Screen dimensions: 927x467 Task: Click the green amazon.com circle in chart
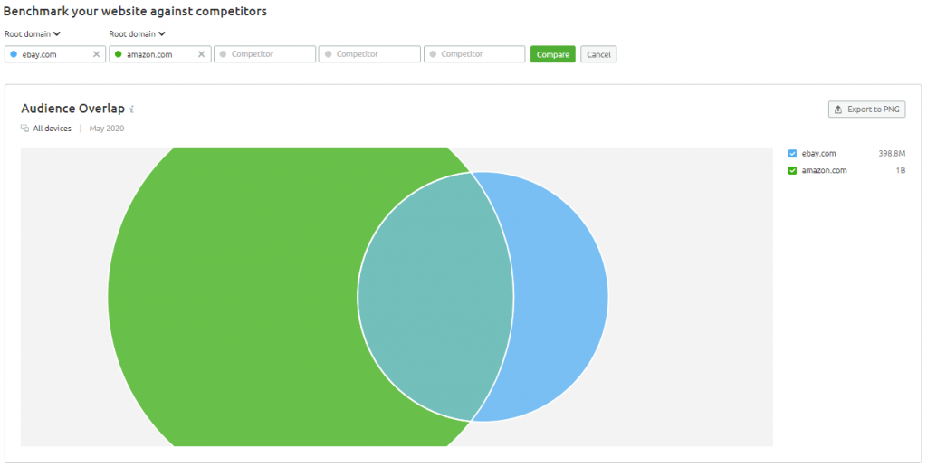tap(236, 296)
